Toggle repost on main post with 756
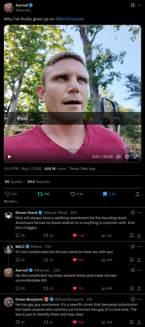This screenshot has width=145, height=327. click(43, 194)
